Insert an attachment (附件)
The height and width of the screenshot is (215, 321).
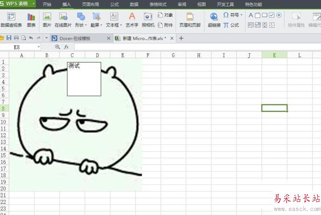[x=165, y=25]
